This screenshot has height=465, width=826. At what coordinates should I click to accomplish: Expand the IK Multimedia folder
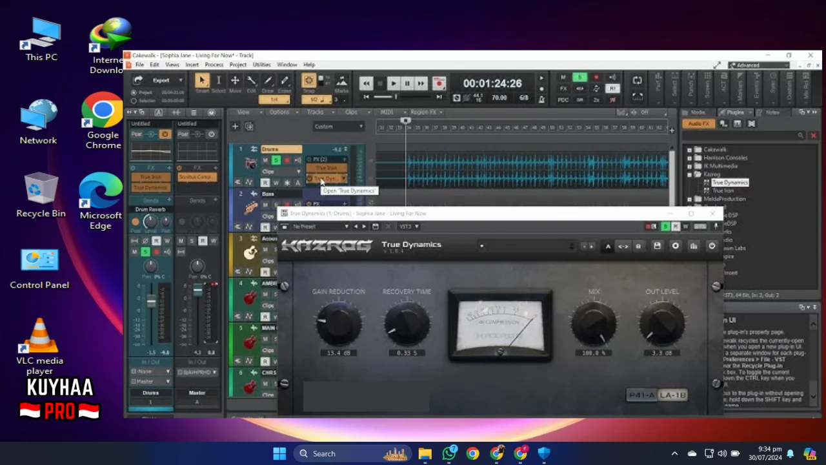tap(689, 166)
